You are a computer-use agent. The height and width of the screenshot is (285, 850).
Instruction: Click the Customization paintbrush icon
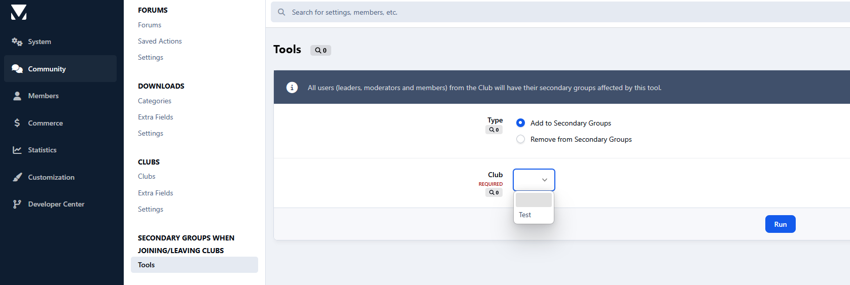tap(17, 177)
